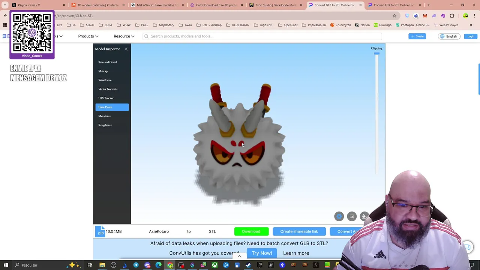Viewport: 480px width, 270px height.
Task: Open Chrome three-dot menu
Action: [474, 16]
